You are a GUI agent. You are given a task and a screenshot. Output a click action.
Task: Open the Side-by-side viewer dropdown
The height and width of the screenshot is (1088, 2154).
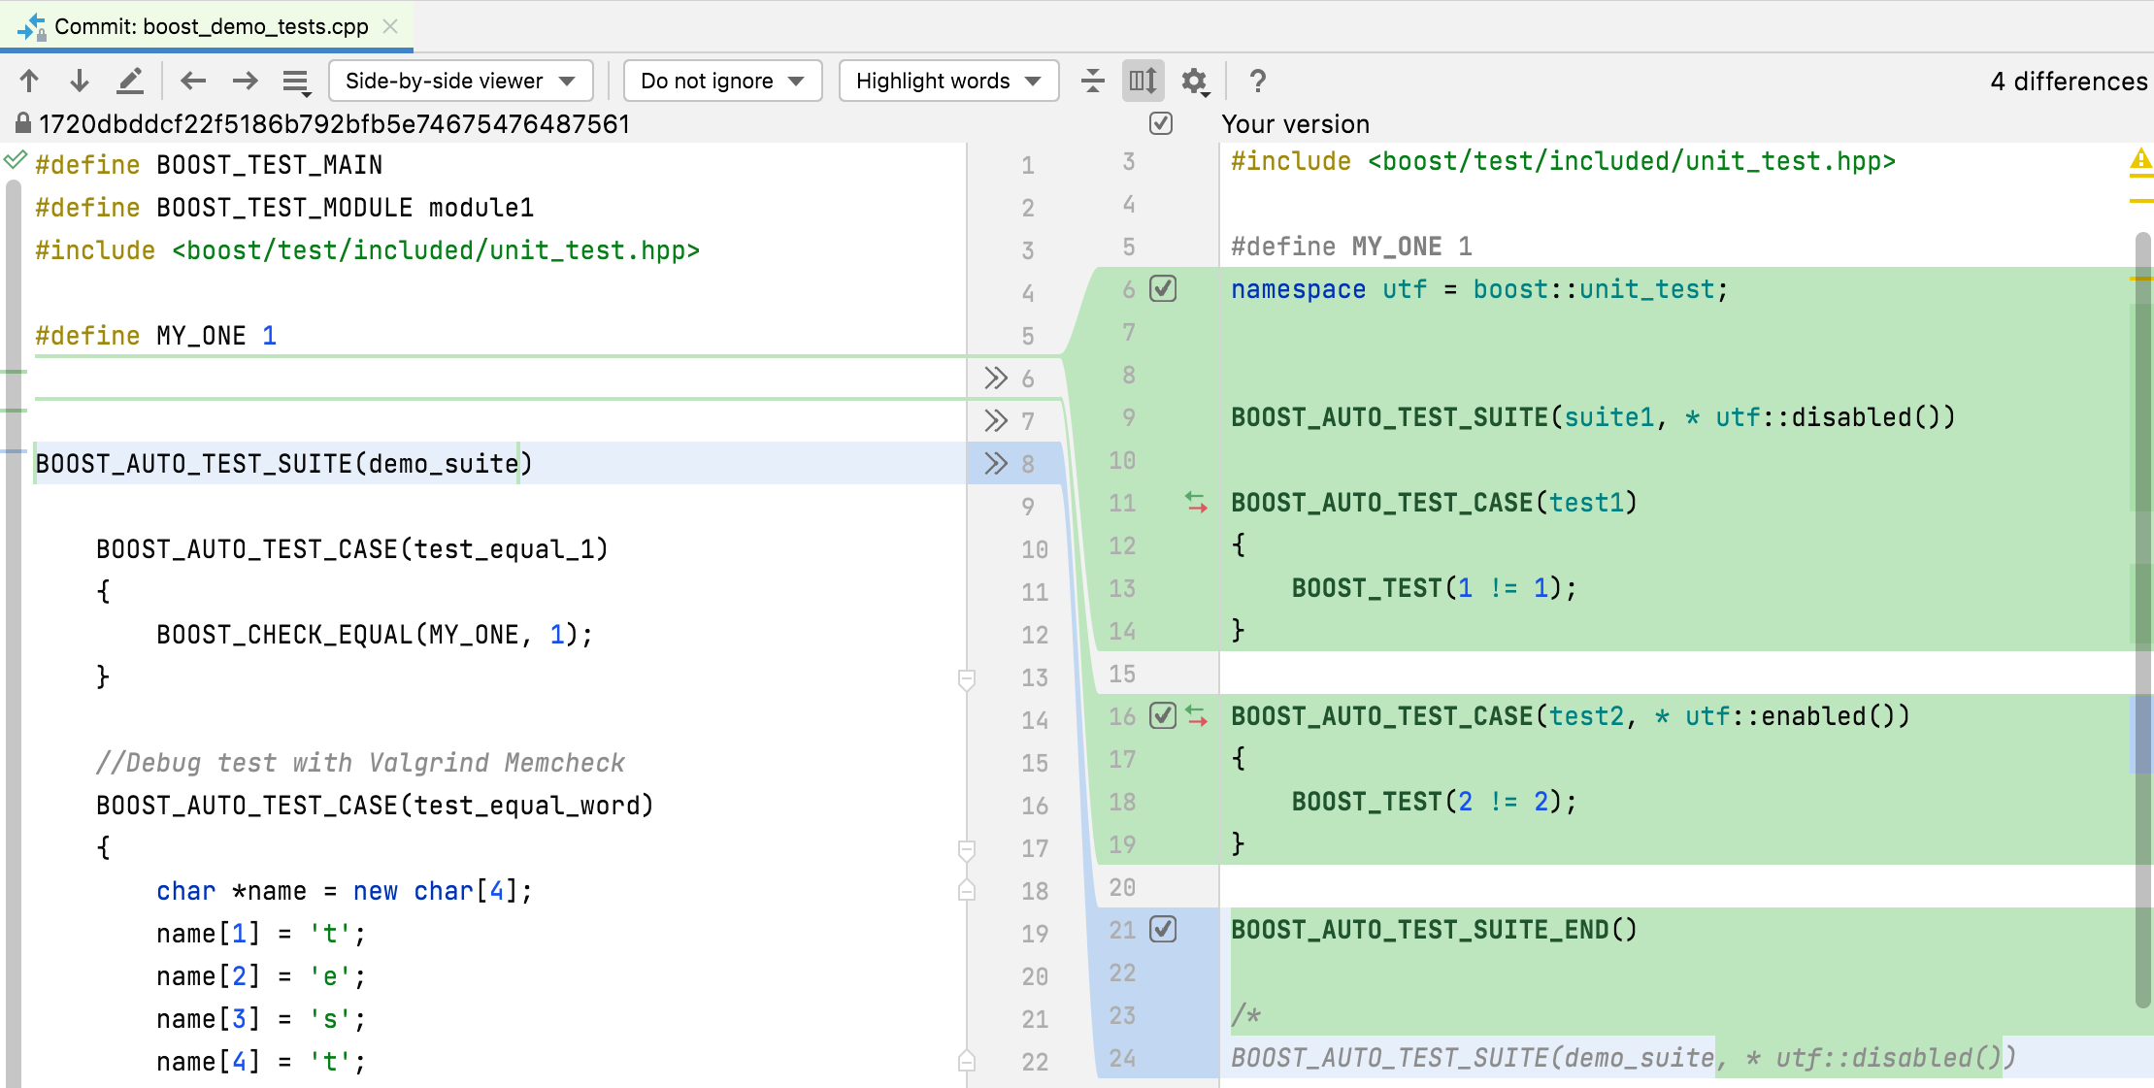pos(460,81)
